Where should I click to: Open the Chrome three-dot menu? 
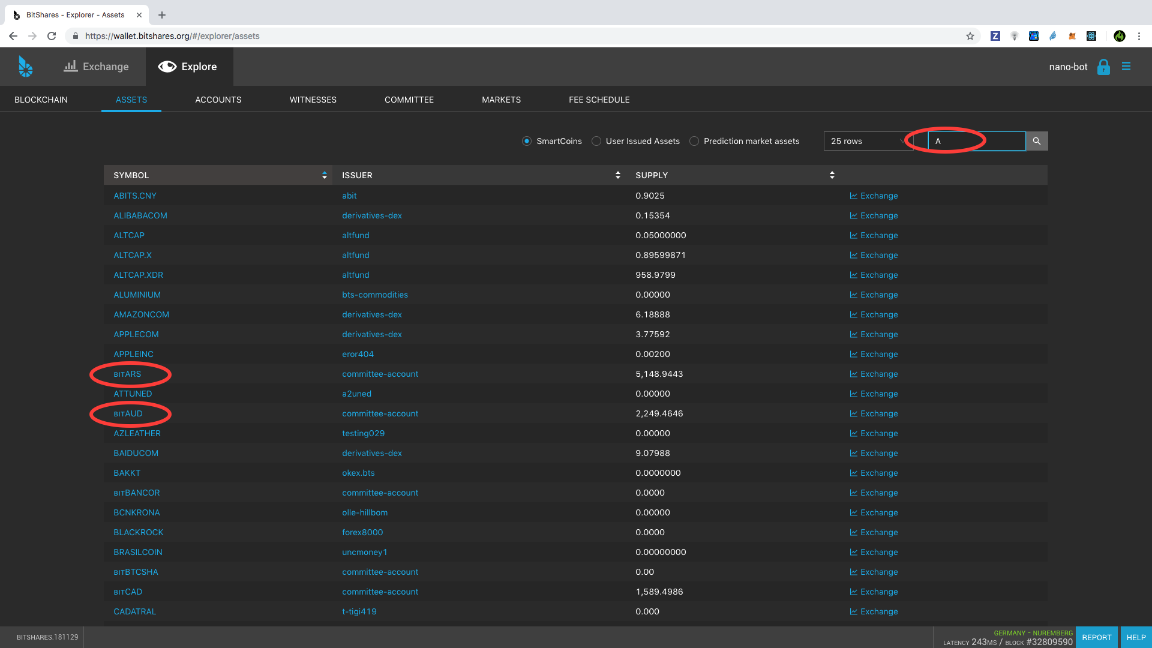pyautogui.click(x=1139, y=36)
